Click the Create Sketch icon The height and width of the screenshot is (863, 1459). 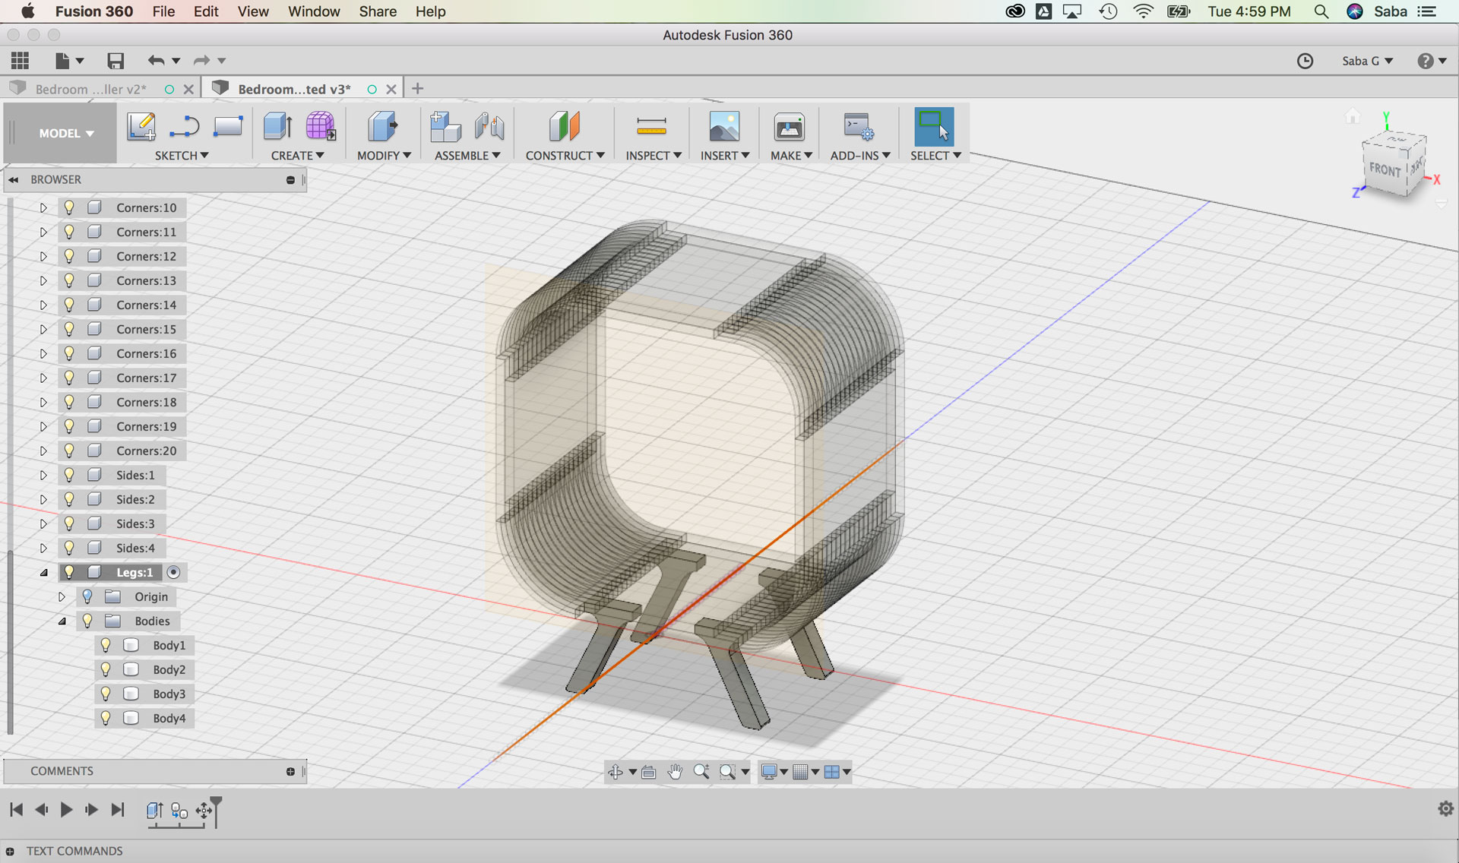pyautogui.click(x=141, y=126)
